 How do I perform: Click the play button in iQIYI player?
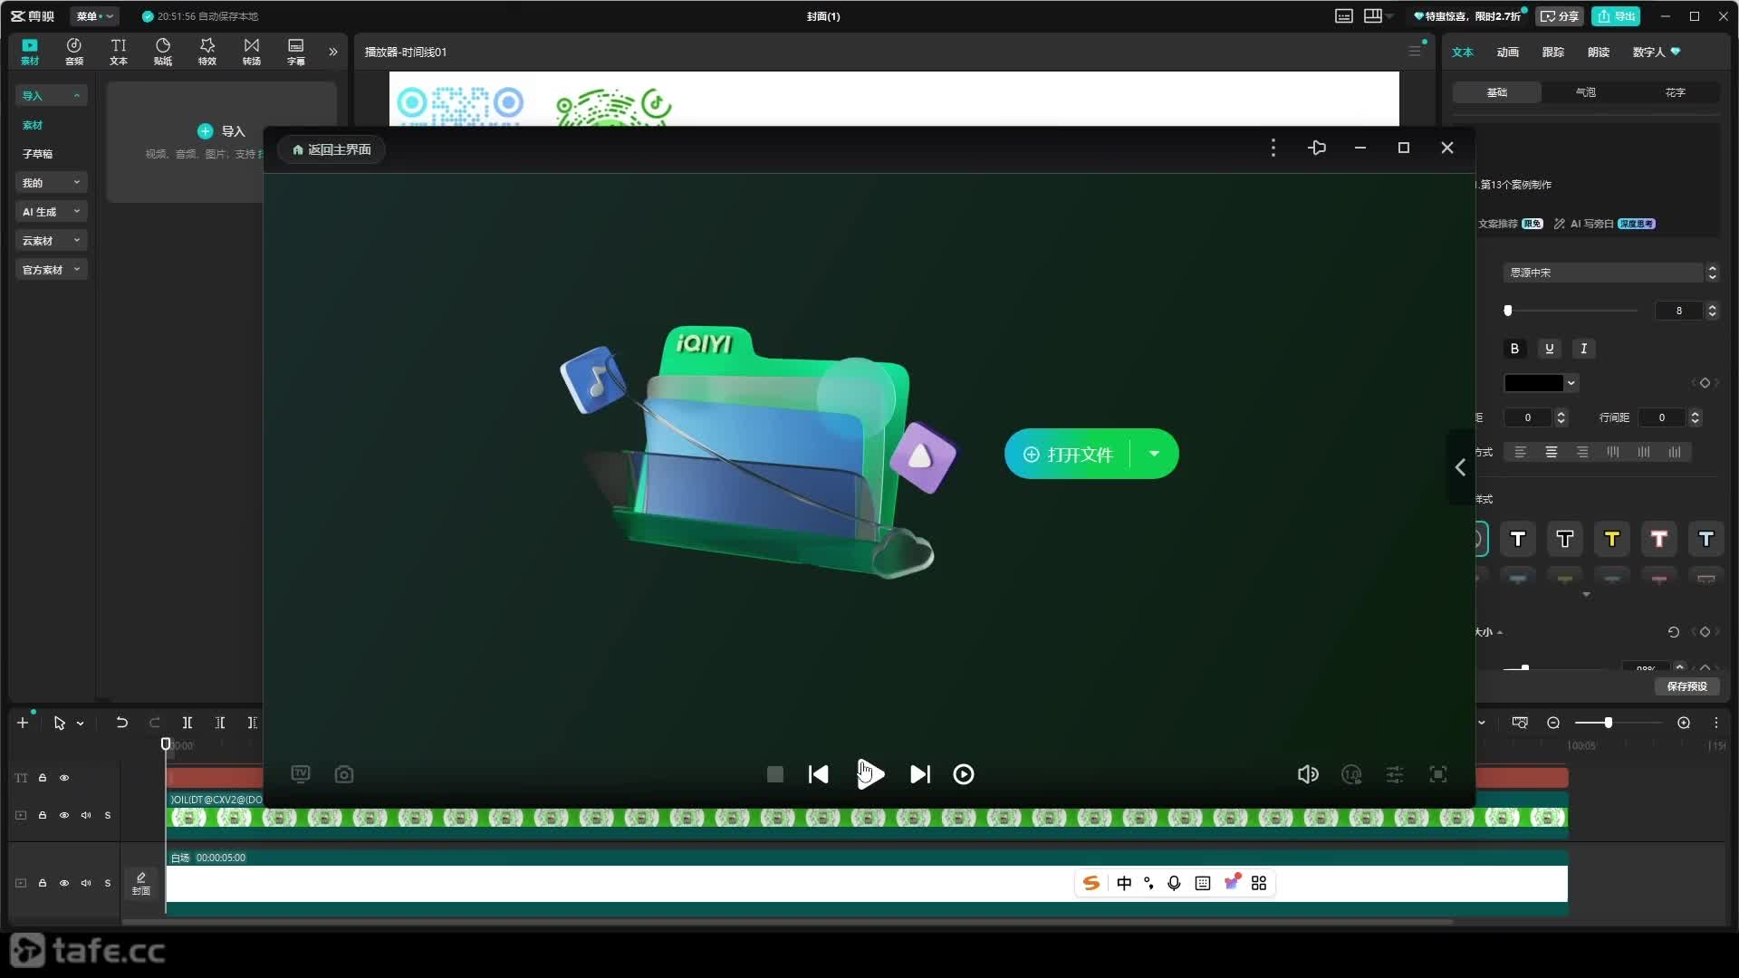(869, 774)
